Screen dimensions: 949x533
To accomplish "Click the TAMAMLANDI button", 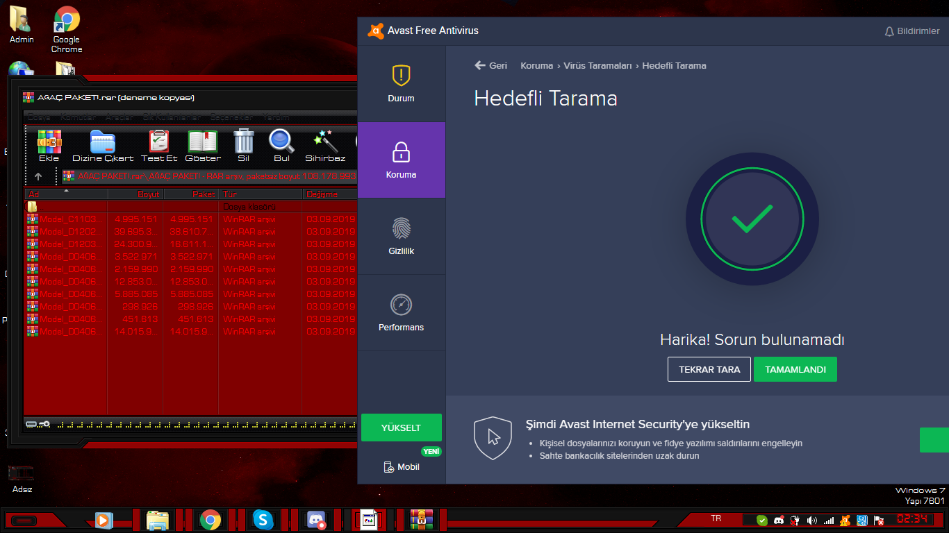I will click(x=795, y=369).
